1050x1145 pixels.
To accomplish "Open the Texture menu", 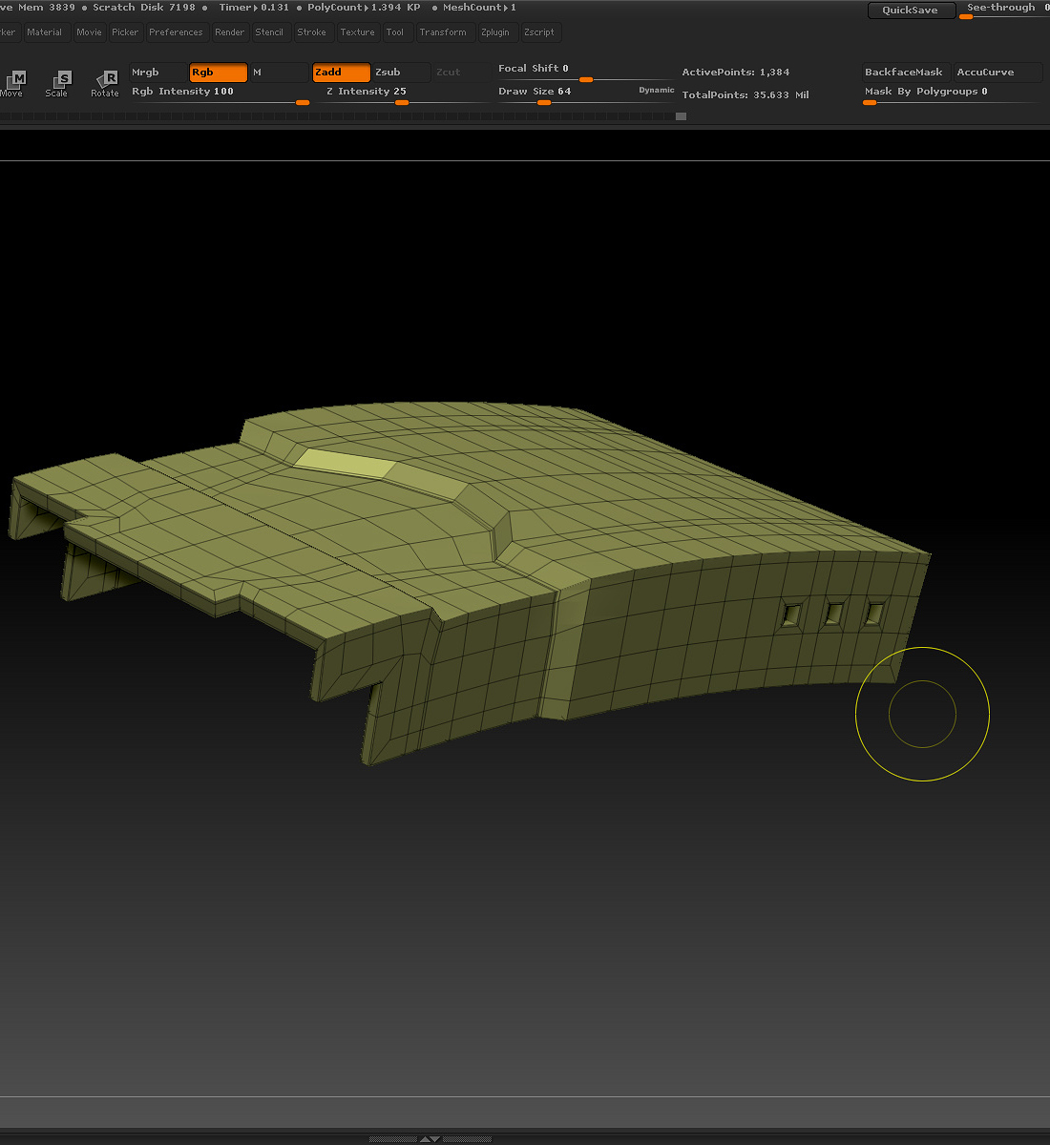I will click(x=358, y=32).
